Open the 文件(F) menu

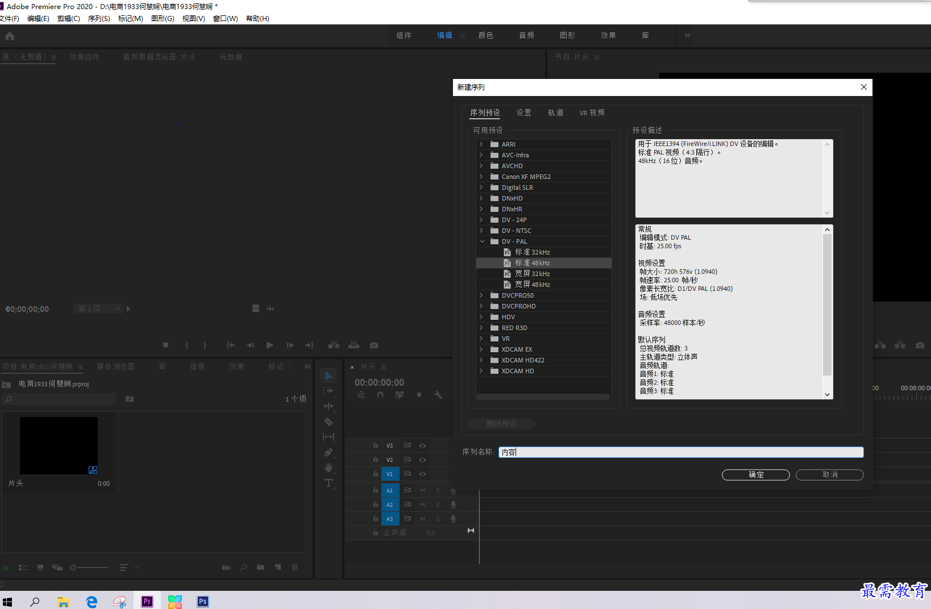(10, 19)
